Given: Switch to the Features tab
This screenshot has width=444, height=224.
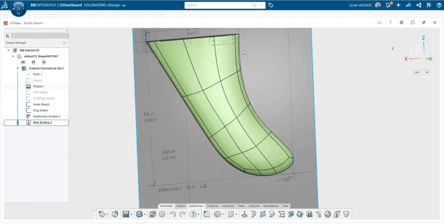Looking at the screenshot, I should point(212,206).
